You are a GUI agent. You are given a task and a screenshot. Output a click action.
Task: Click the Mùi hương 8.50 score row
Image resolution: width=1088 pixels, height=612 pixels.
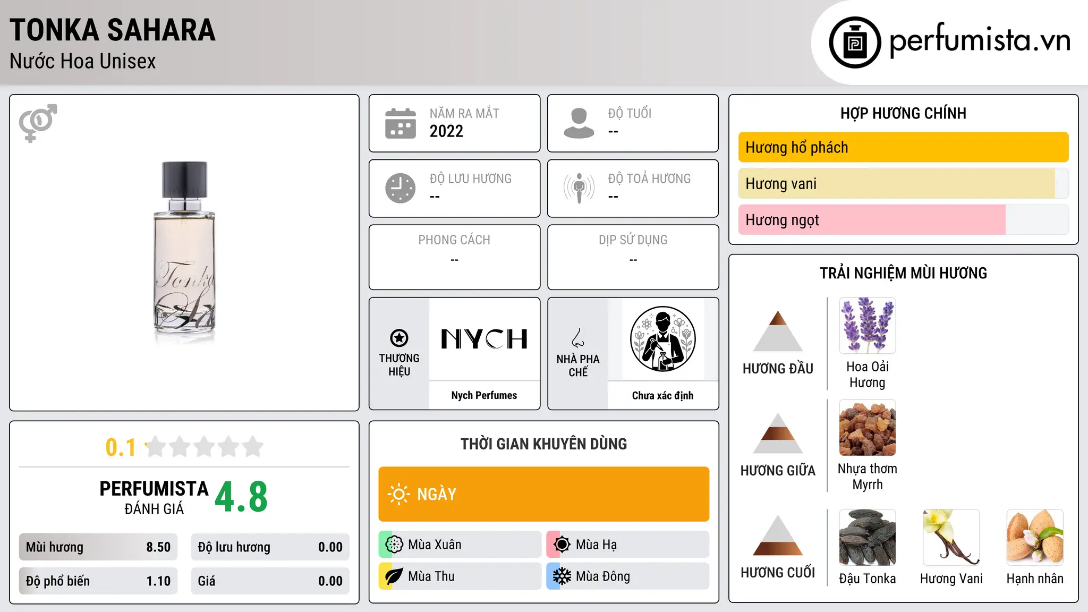pyautogui.click(x=98, y=547)
